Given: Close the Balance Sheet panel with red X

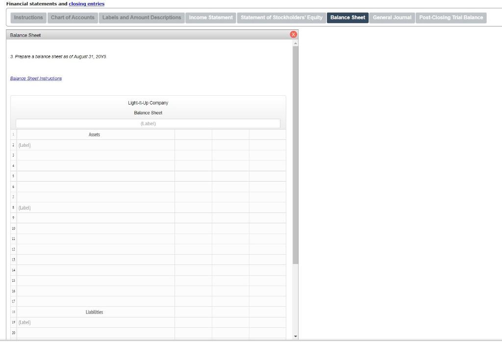Looking at the screenshot, I should coord(293,34).
